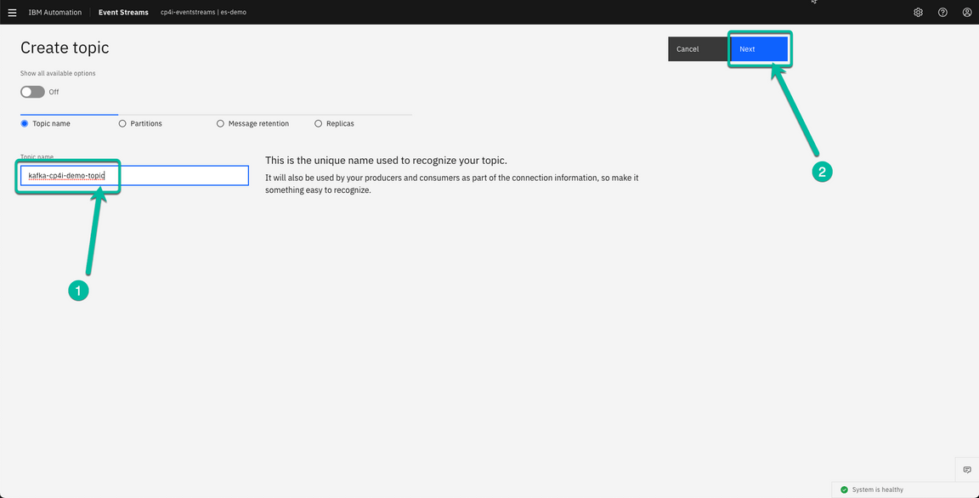The width and height of the screenshot is (979, 498).
Task: Open the Event Streams settings gear
Action: pyautogui.click(x=918, y=12)
